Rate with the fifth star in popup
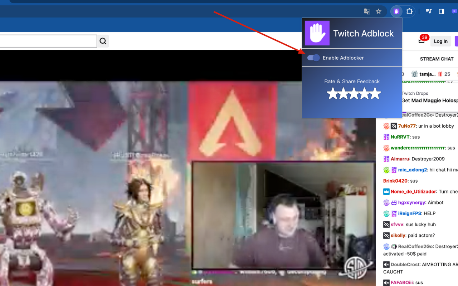Screen dimensions: 458x286 click(375, 94)
